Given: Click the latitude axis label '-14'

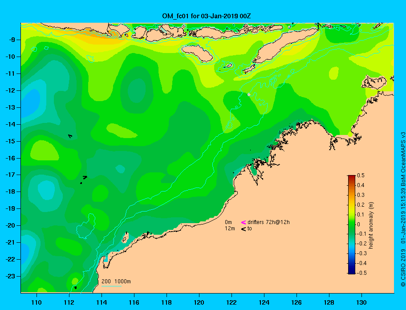Looking at the screenshot, I should pyautogui.click(x=10, y=124).
